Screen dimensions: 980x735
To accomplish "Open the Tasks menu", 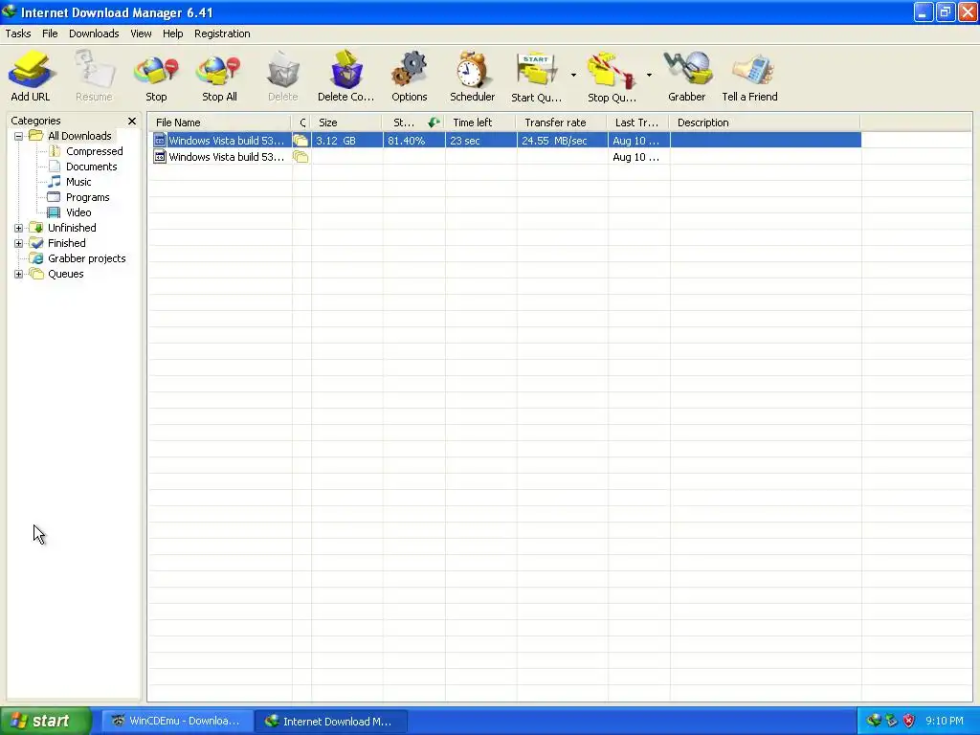I will [x=18, y=33].
